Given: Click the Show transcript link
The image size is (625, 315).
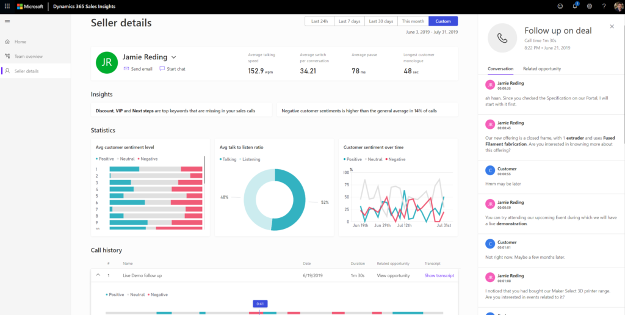Looking at the screenshot, I should (x=439, y=275).
